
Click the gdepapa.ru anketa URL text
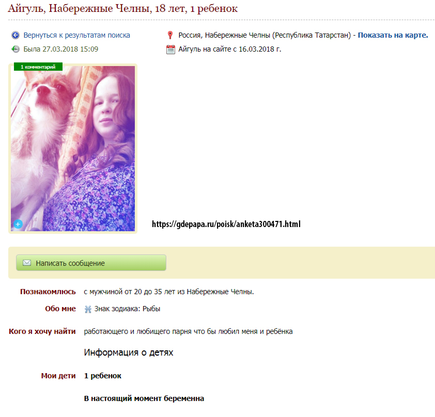(226, 224)
